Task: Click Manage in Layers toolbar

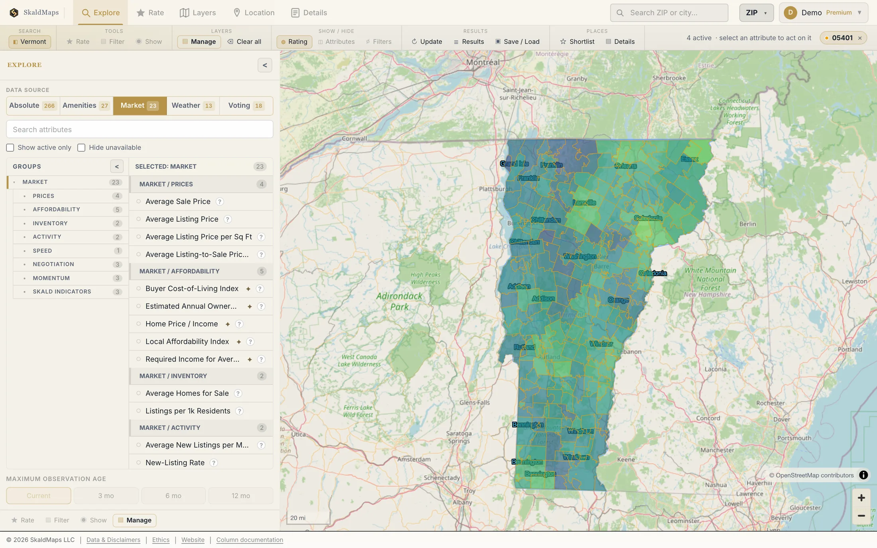Action: click(x=199, y=41)
